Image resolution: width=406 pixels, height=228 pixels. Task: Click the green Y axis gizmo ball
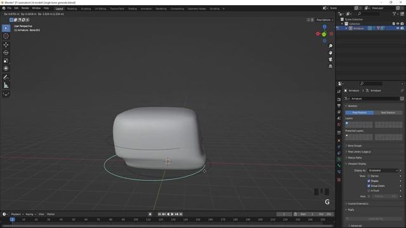point(324,34)
